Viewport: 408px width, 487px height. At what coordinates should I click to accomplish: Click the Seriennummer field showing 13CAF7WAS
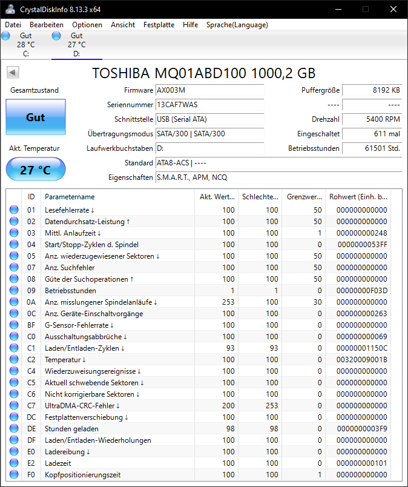point(209,105)
